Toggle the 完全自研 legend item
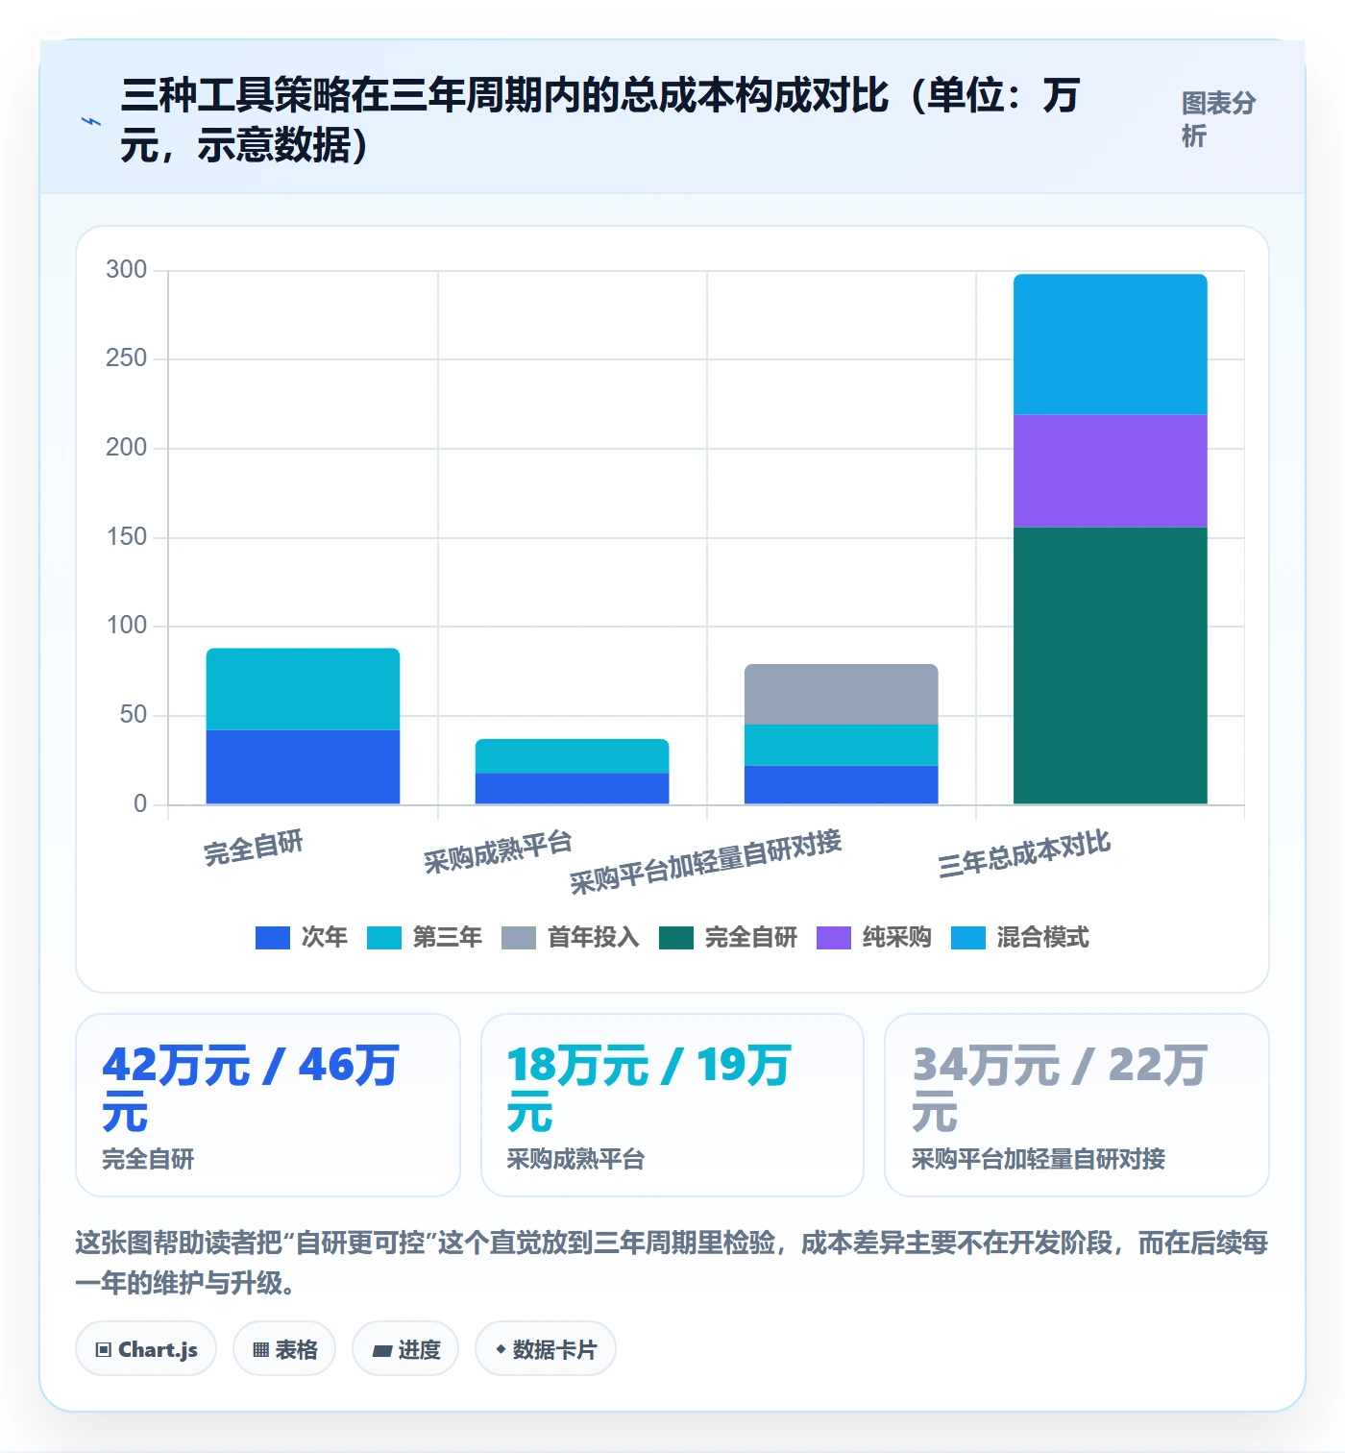Viewport: 1345px width, 1453px height. click(x=728, y=937)
